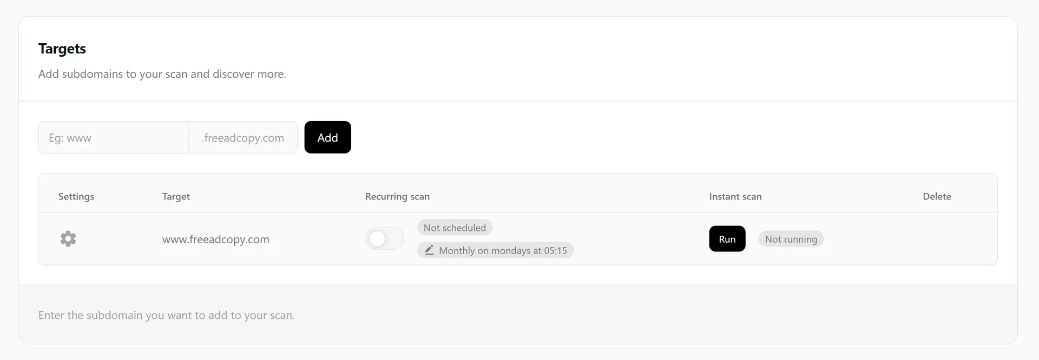
Task: Click the 'Enter the subdomain' footer hint
Action: click(166, 315)
